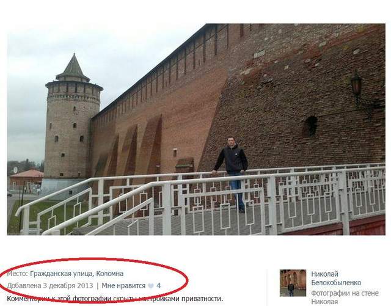Click the hidden comments privacy notice text

pyautogui.click(x=115, y=299)
